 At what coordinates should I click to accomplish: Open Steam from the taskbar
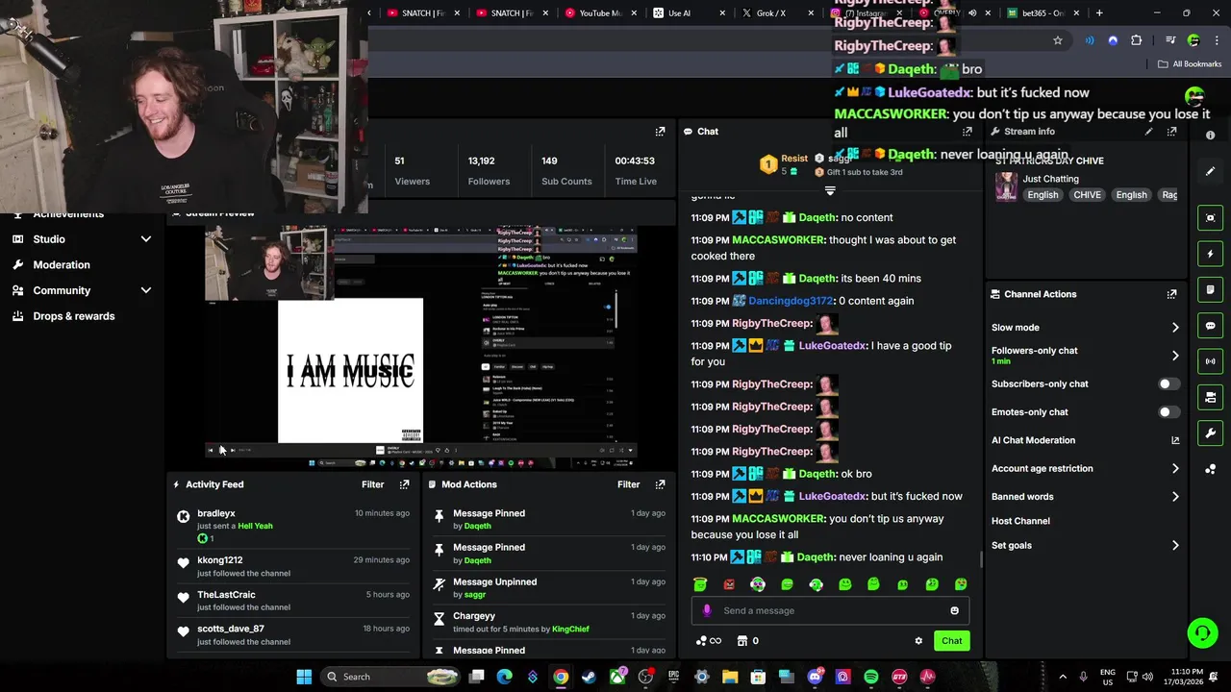click(x=589, y=677)
